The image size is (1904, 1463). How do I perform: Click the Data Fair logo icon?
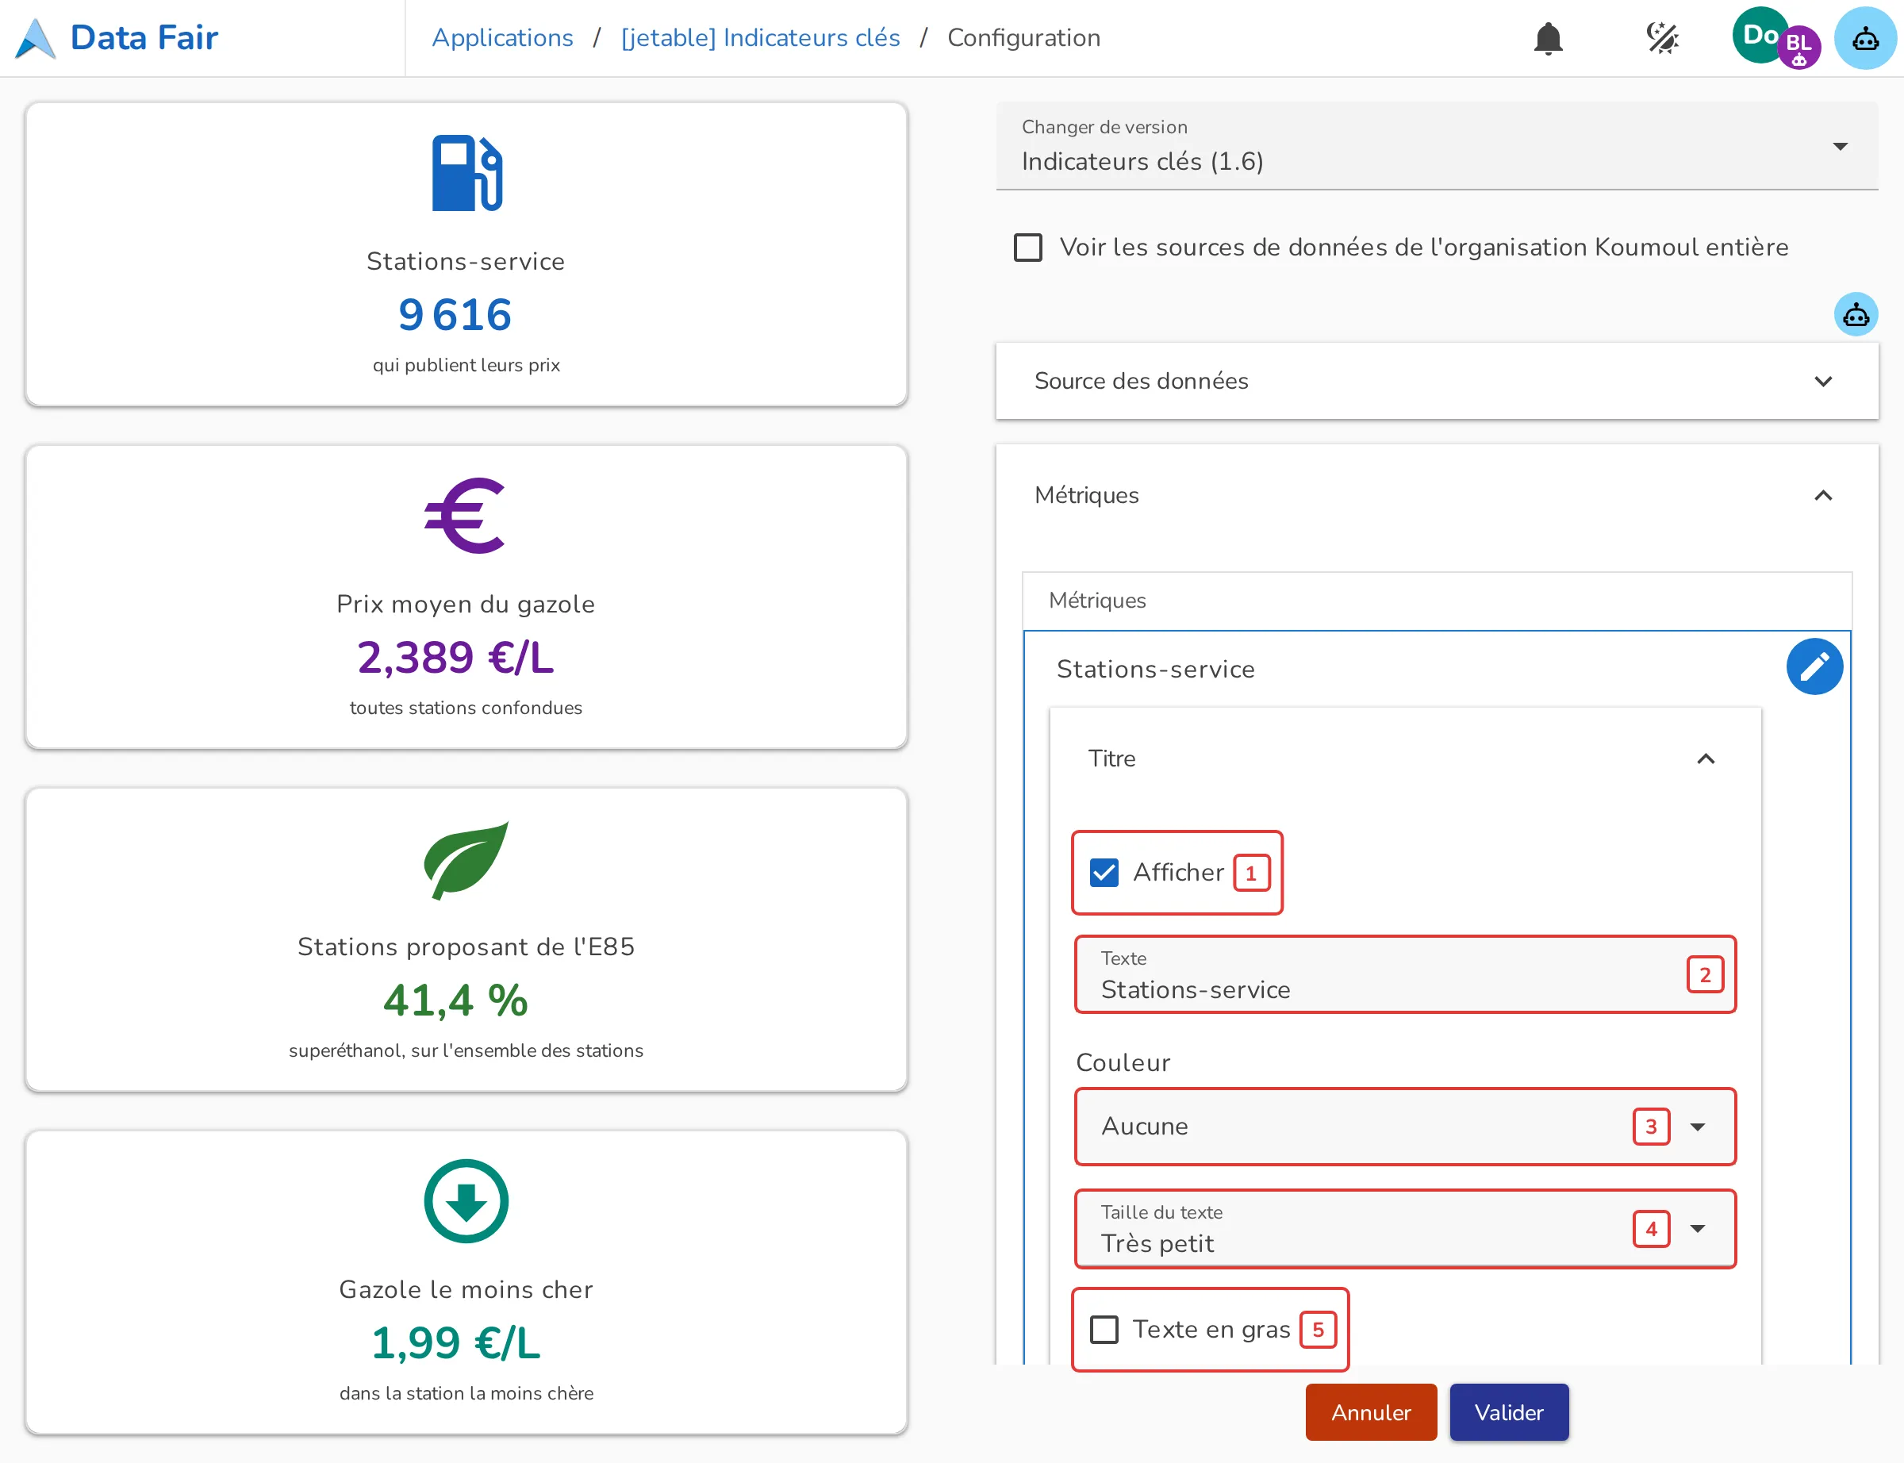click(x=36, y=38)
